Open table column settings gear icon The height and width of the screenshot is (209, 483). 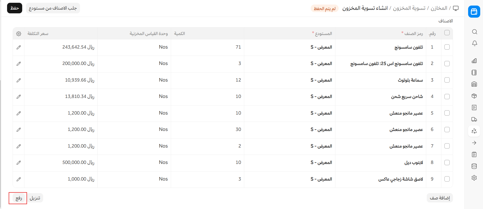coord(19,34)
